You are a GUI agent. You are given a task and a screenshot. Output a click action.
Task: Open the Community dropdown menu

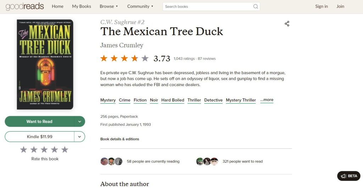pyautogui.click(x=140, y=6)
